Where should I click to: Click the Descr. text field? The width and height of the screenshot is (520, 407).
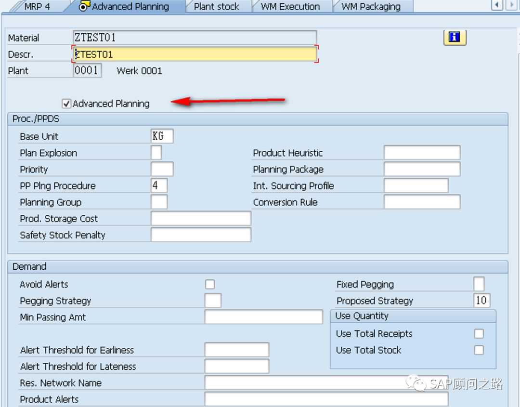(x=195, y=54)
